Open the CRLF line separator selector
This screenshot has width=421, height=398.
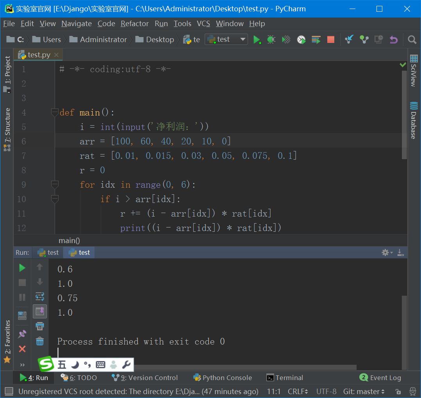coord(298,392)
